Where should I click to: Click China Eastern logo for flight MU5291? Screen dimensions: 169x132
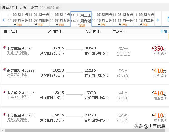(x=4, y=48)
